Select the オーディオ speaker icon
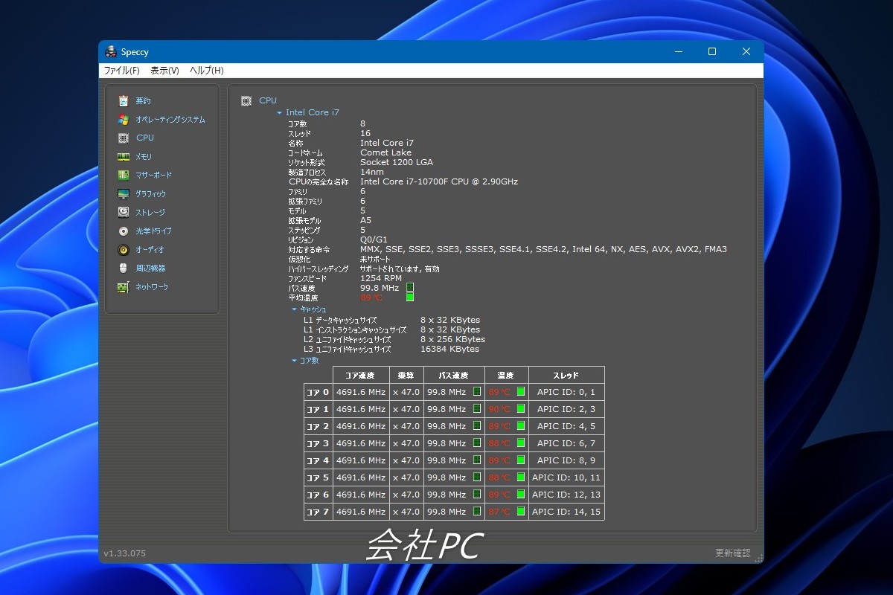This screenshot has height=595, width=893. (x=124, y=249)
